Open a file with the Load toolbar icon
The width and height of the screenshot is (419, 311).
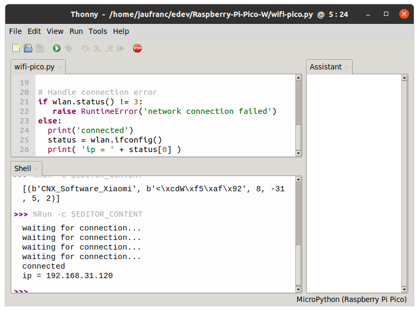point(28,48)
